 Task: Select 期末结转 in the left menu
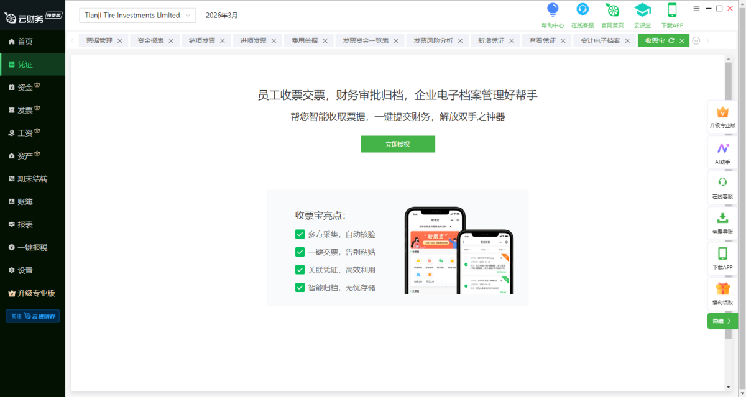coord(32,179)
